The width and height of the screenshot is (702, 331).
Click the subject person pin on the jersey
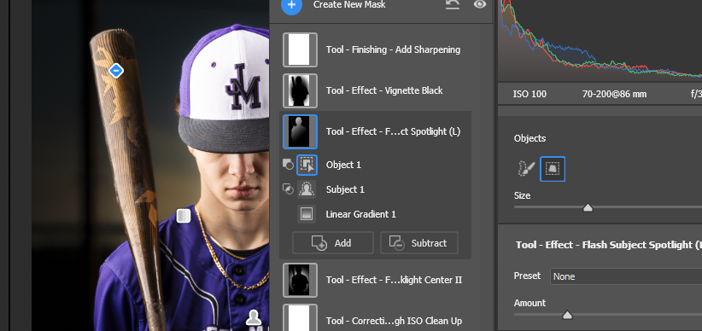[x=254, y=317]
